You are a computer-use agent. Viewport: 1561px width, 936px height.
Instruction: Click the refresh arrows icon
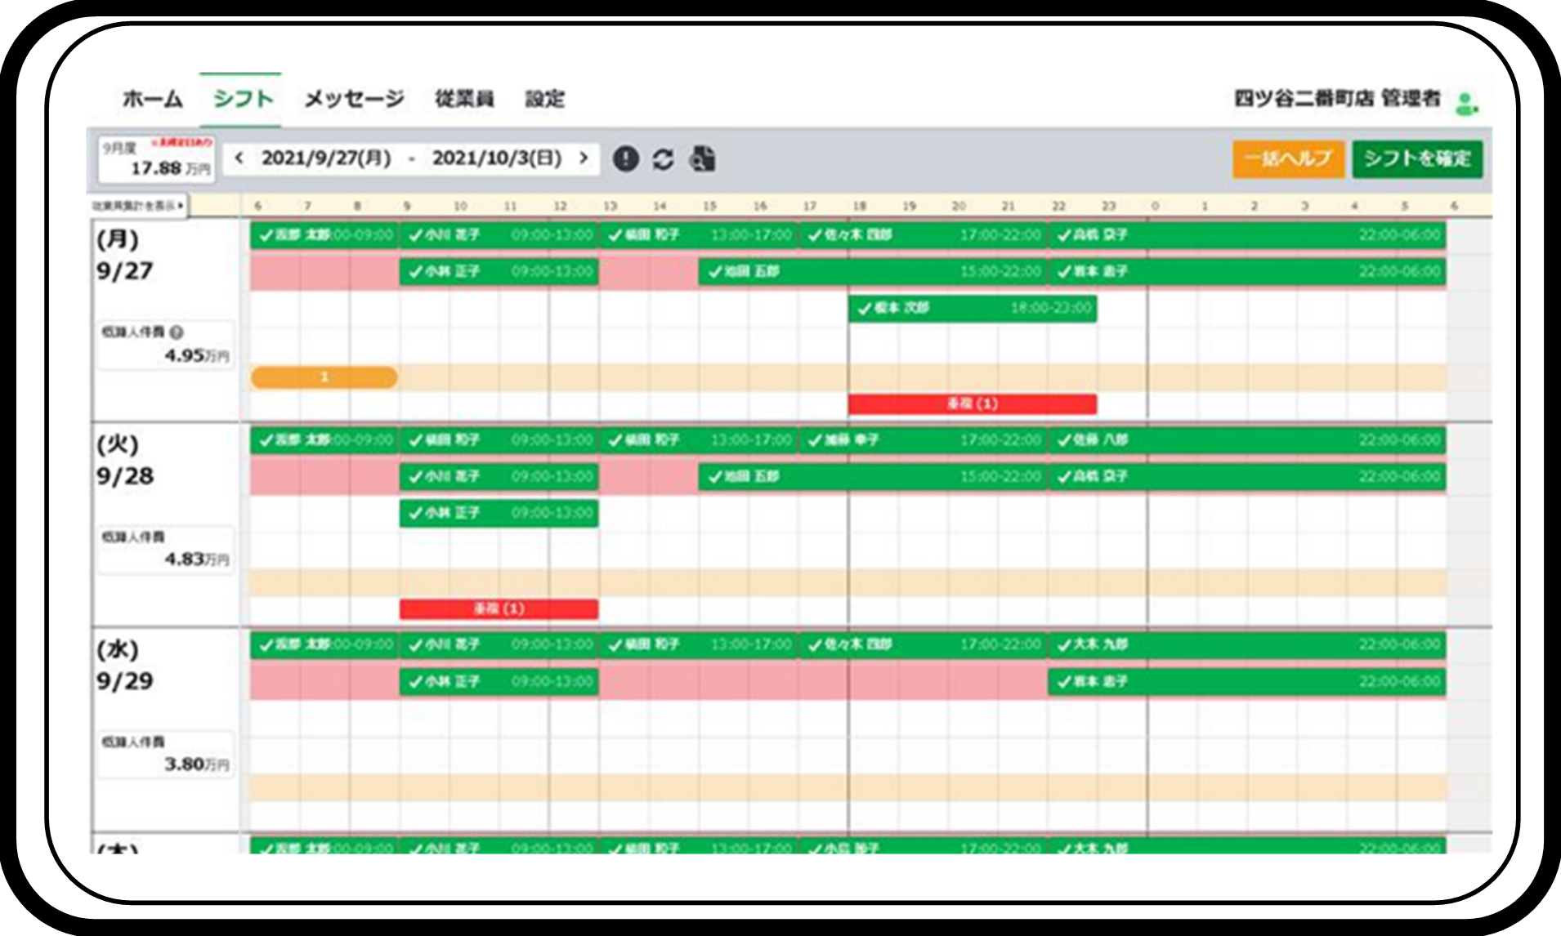pos(663,158)
